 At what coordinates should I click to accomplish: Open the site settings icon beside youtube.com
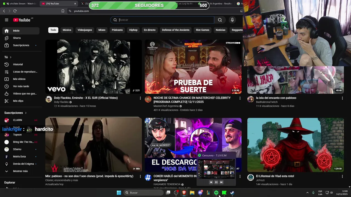click(70, 11)
